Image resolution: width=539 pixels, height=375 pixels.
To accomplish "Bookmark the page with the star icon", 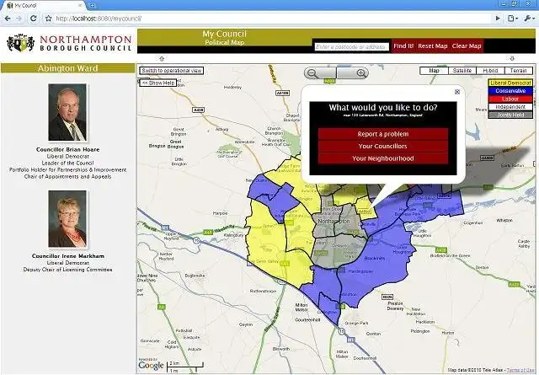I will (49, 19).
